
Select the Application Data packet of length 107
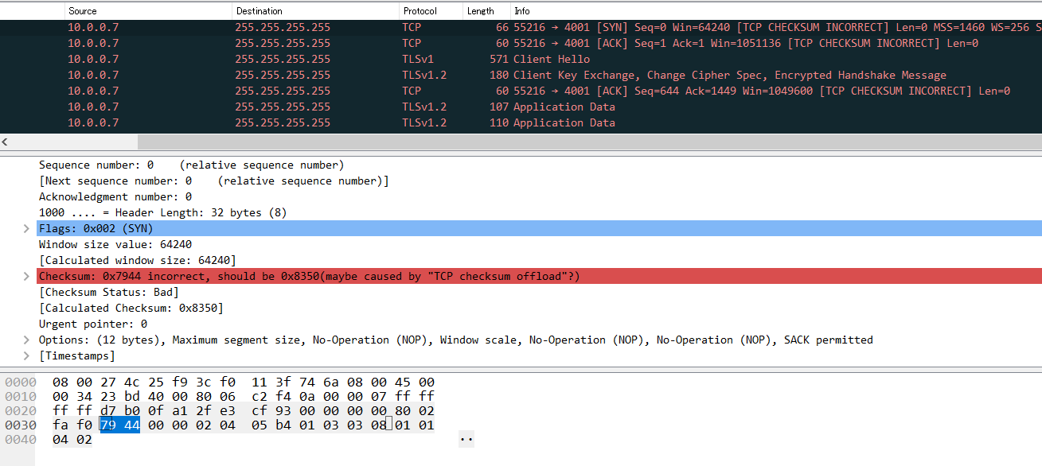(521, 107)
